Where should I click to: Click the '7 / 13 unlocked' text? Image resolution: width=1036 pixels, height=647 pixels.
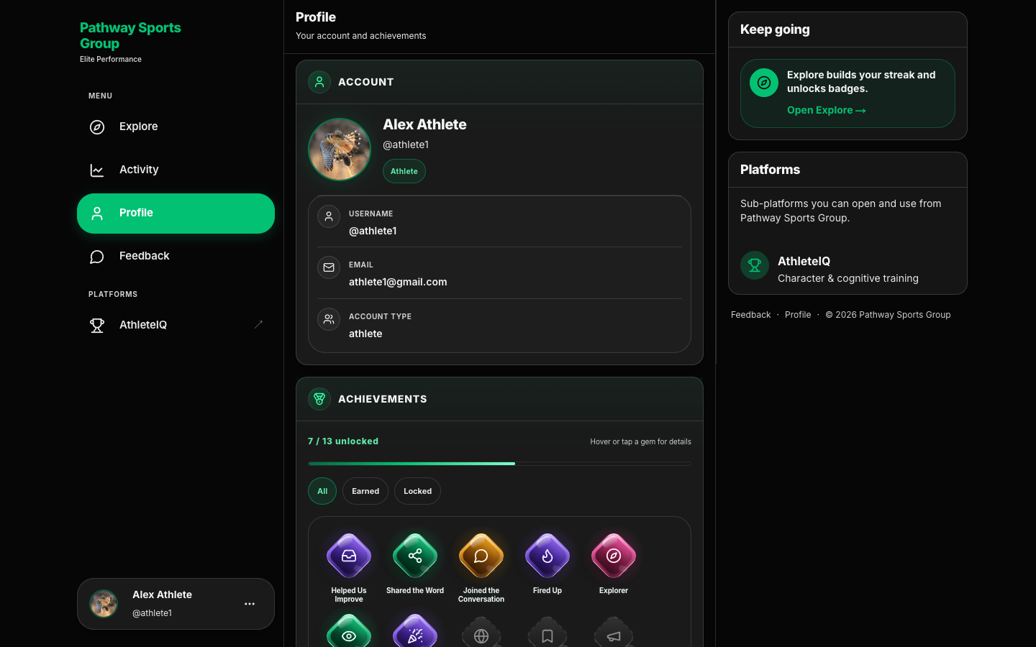[343, 441]
